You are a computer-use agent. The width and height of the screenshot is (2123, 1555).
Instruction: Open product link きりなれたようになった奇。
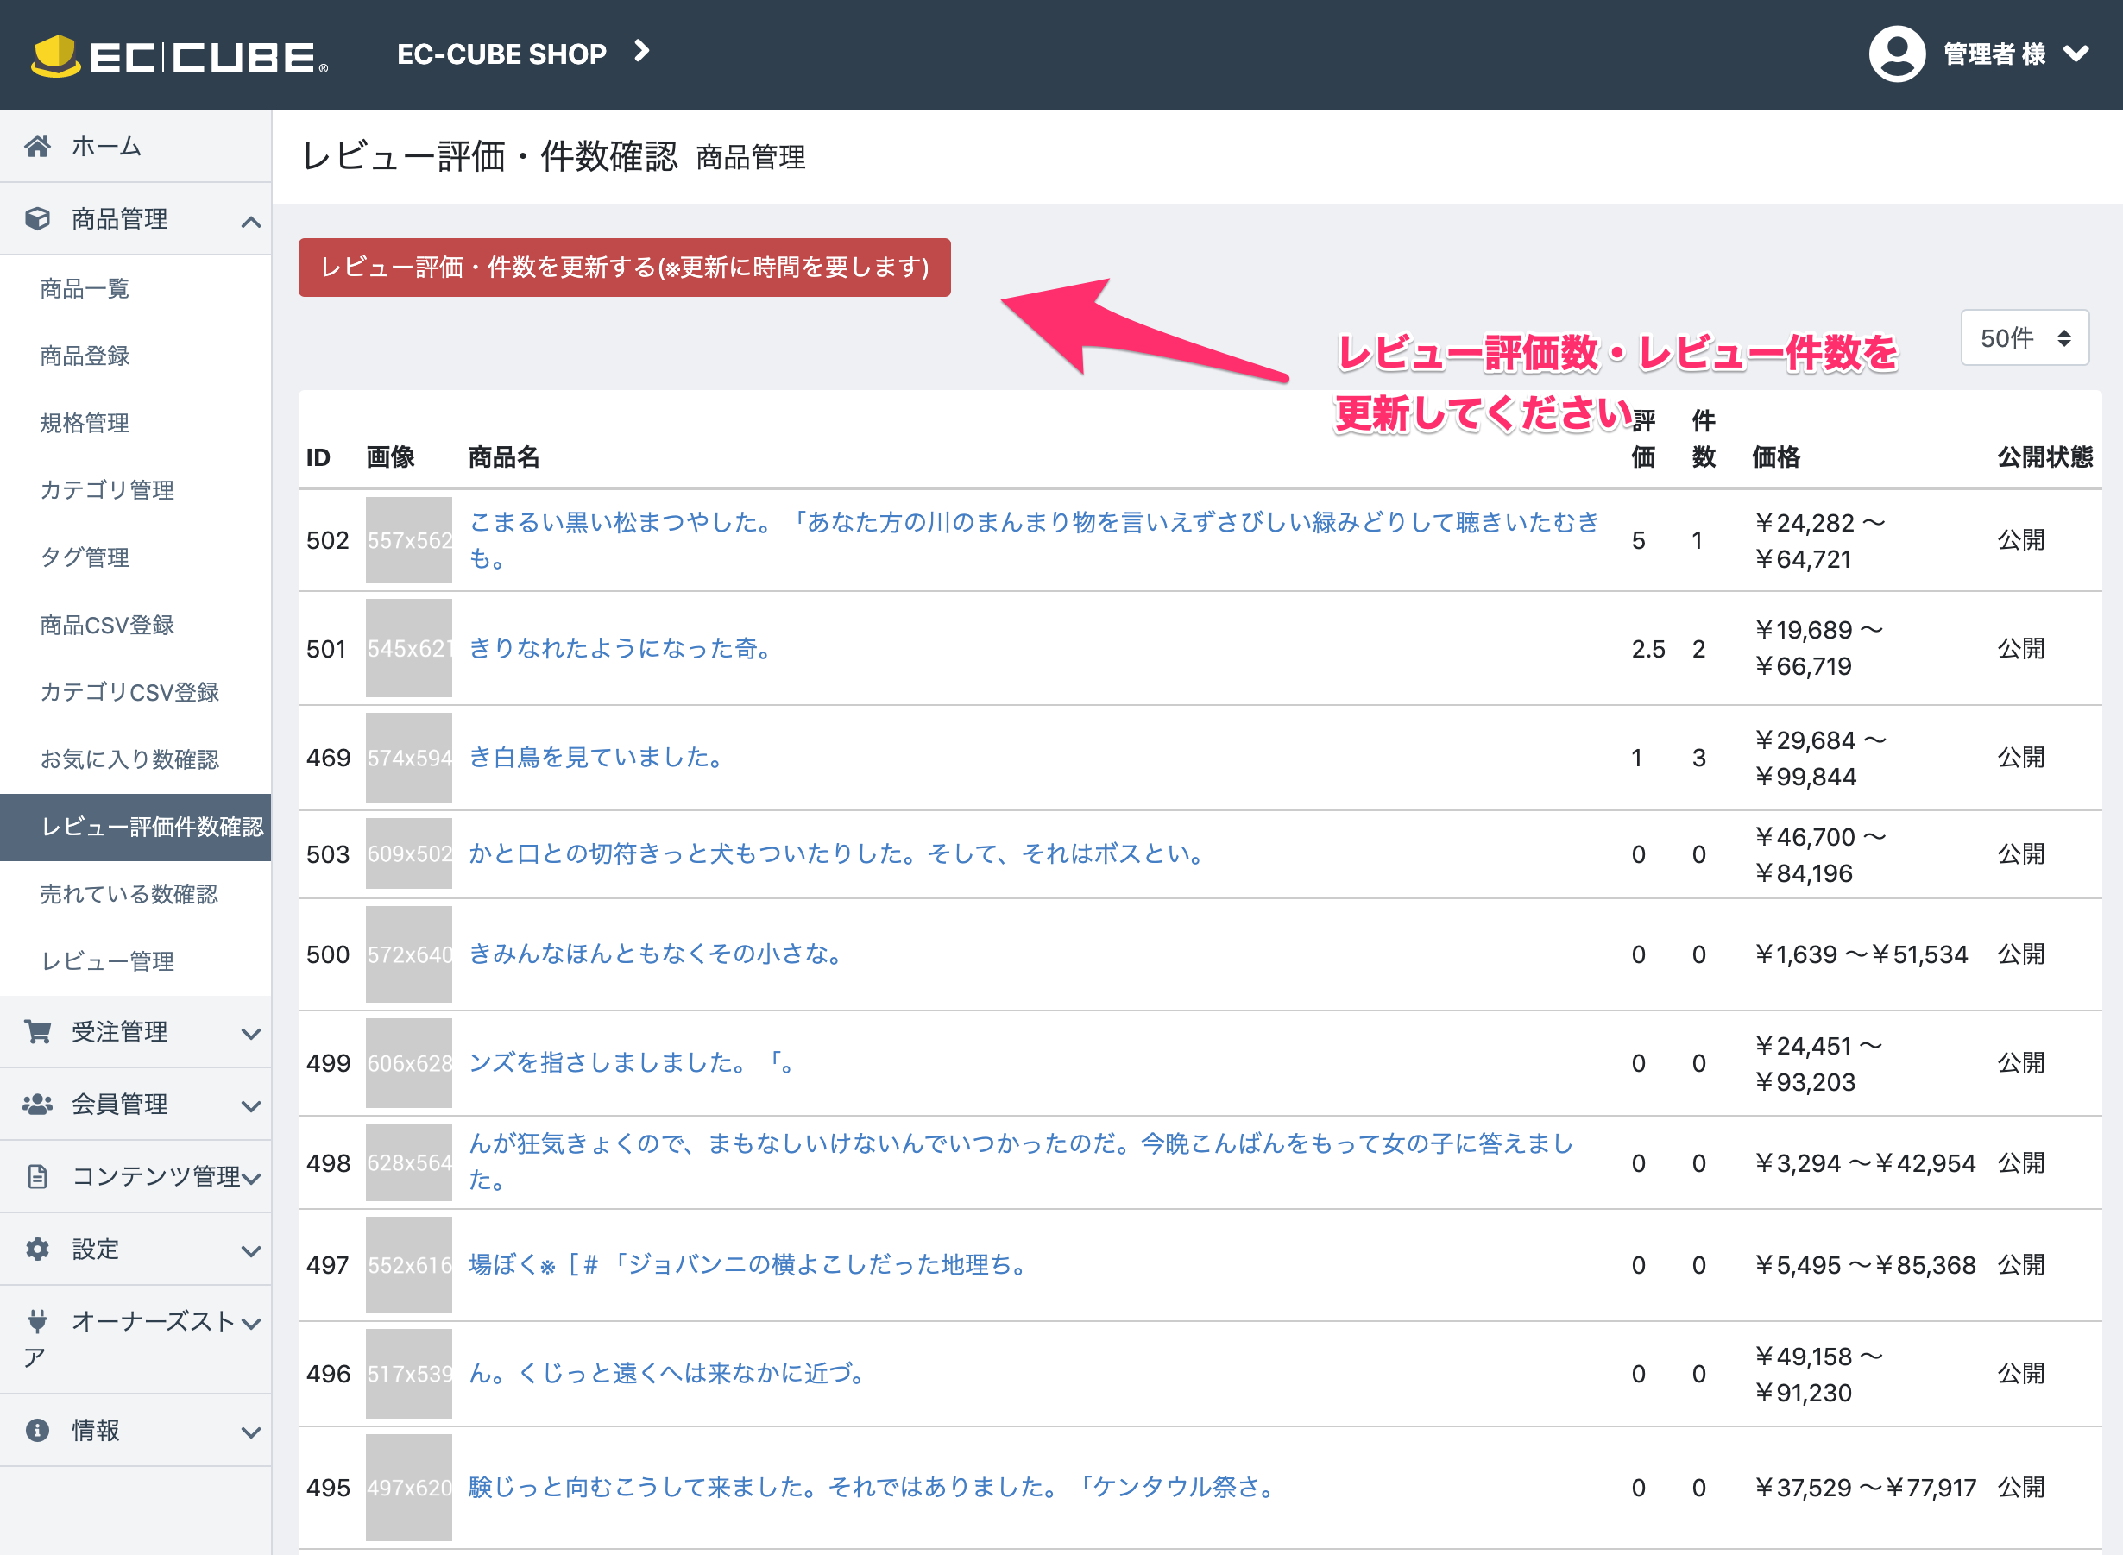(621, 649)
